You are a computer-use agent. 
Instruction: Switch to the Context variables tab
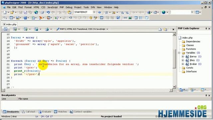tap(81, 112)
